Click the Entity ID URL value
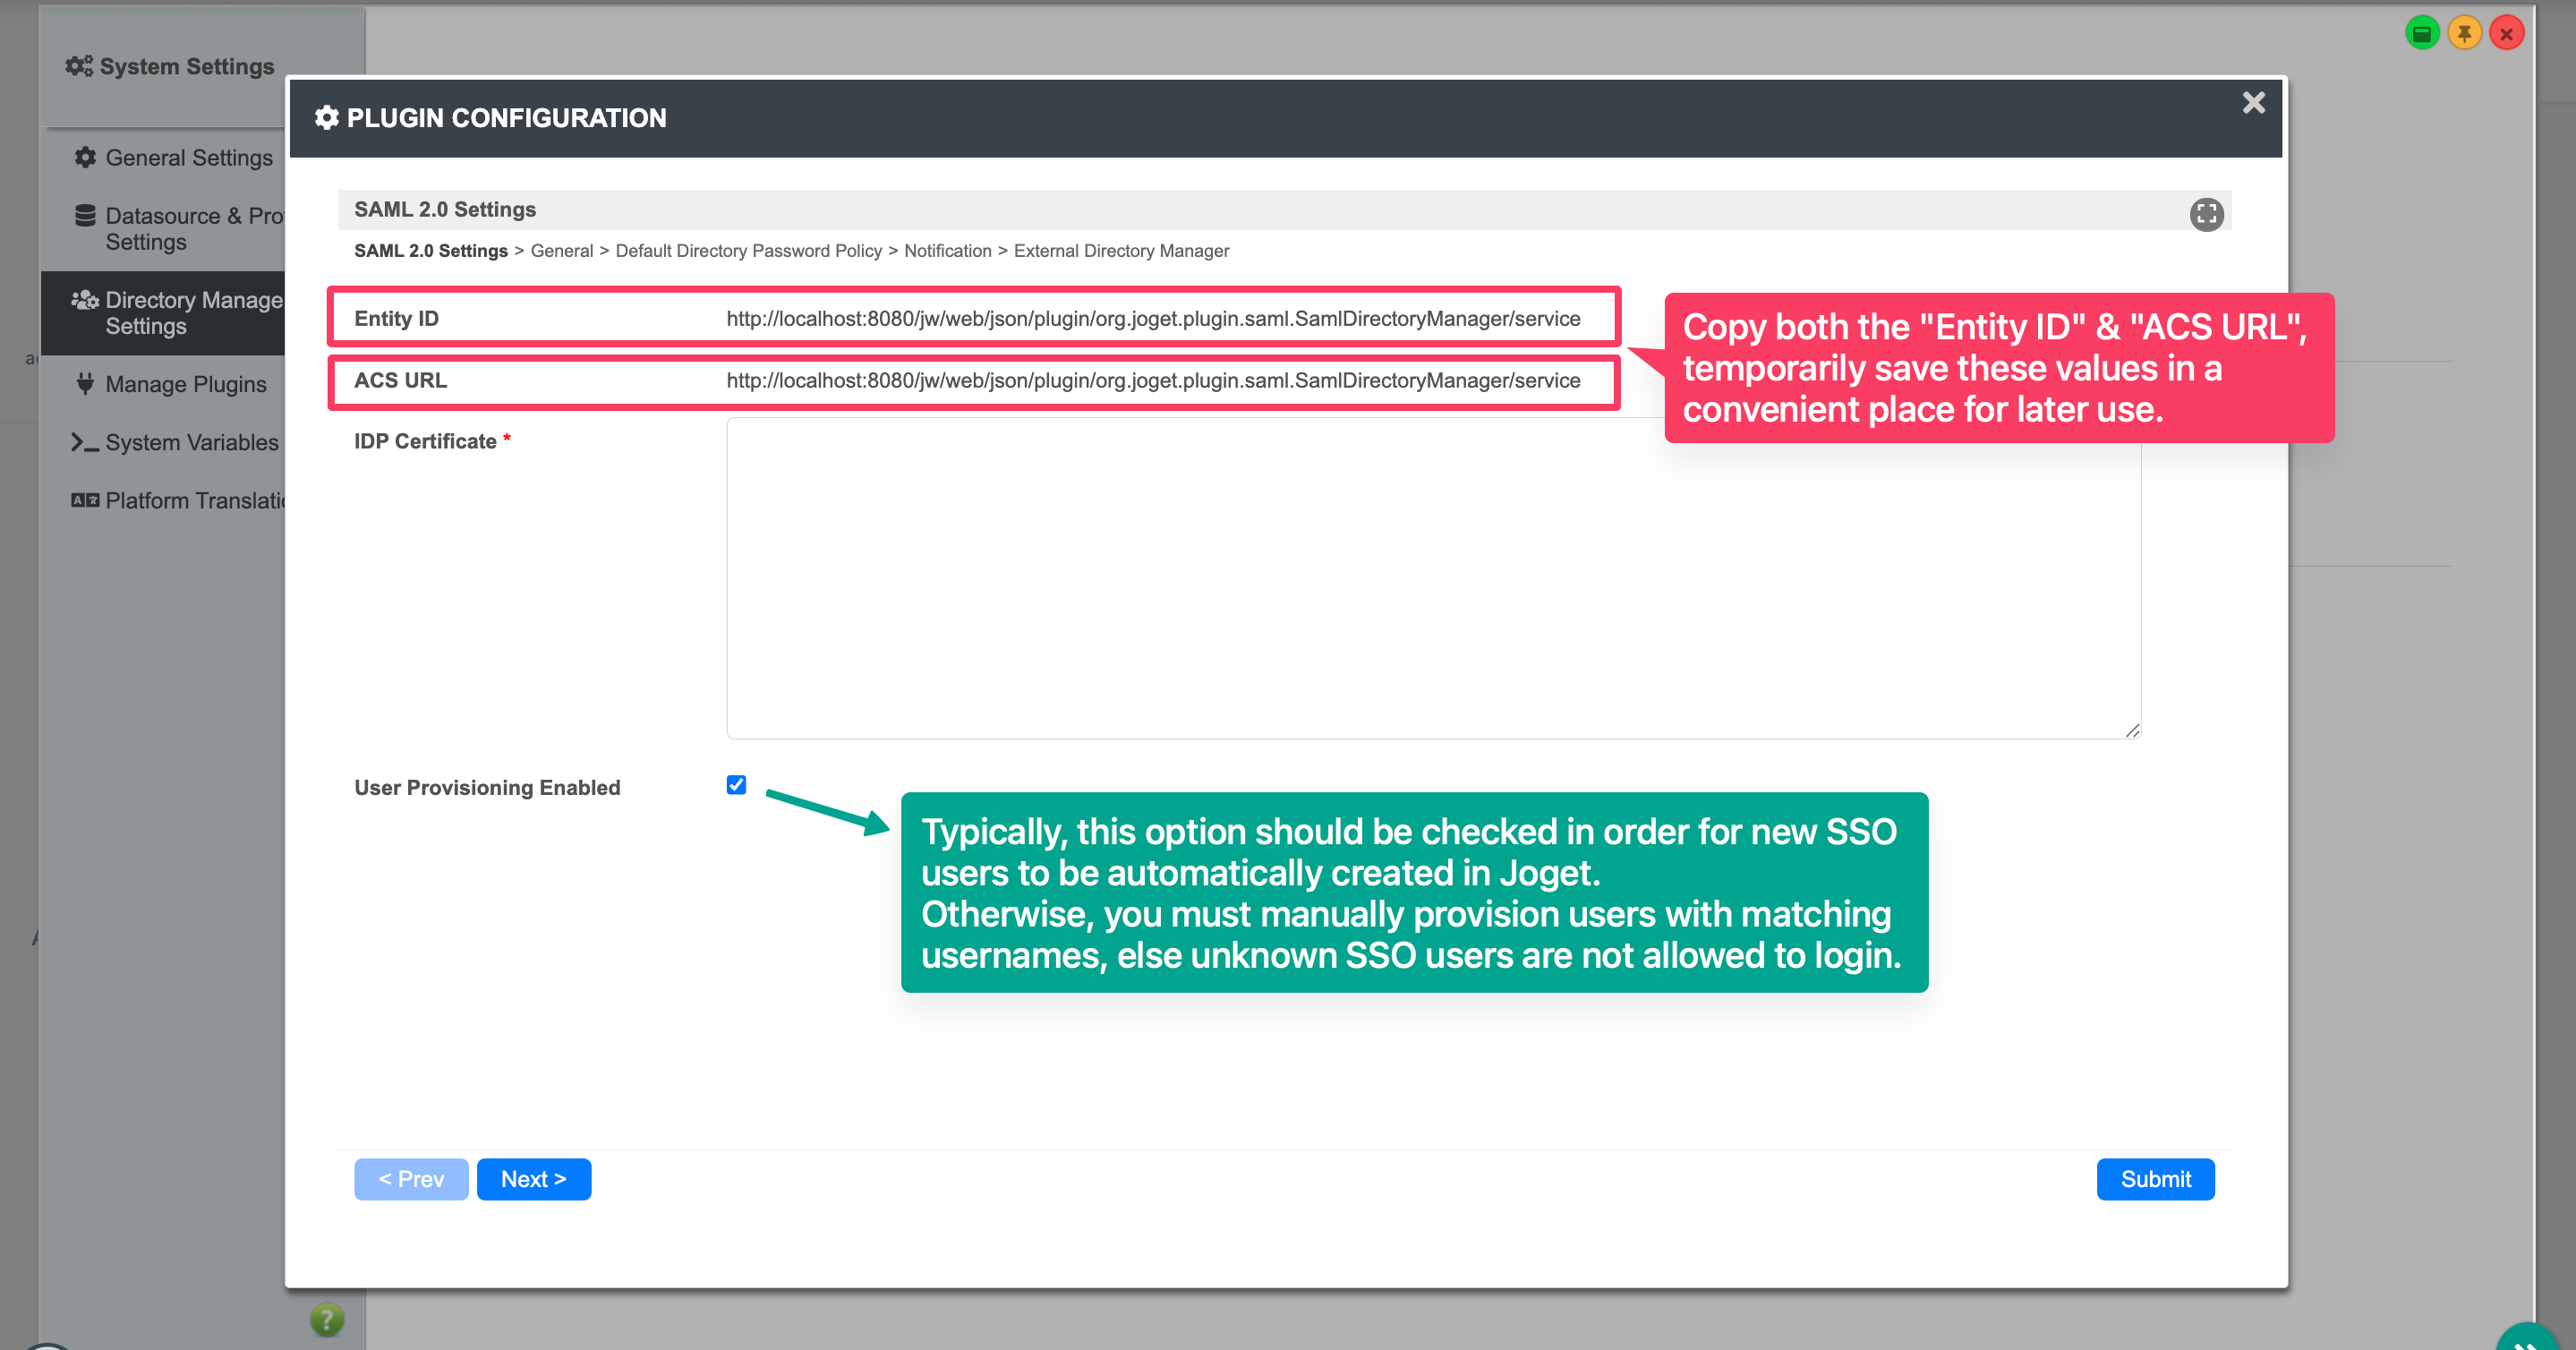2576x1350 pixels. pyautogui.click(x=1153, y=319)
